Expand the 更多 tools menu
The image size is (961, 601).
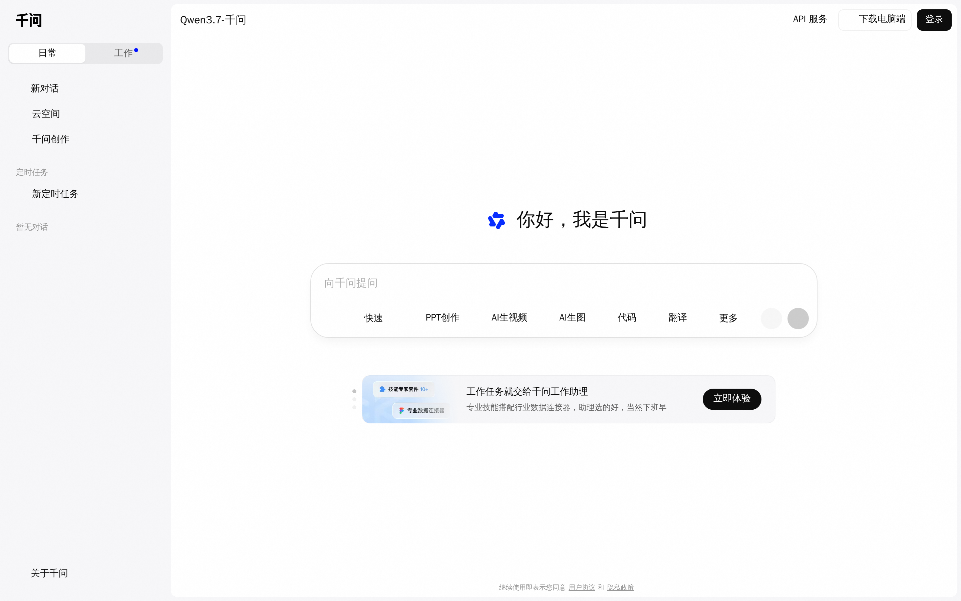coord(728,318)
